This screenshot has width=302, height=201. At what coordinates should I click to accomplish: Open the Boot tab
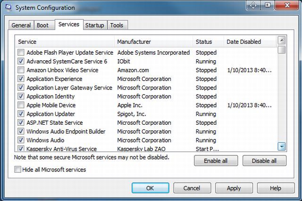click(x=42, y=25)
